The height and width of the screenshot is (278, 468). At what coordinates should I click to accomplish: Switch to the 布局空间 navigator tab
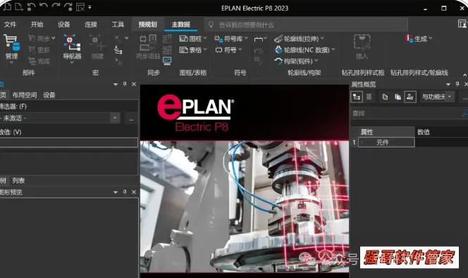click(25, 95)
